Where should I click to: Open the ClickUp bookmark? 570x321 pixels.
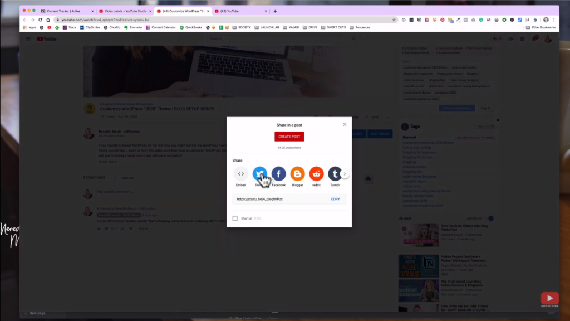point(112,27)
